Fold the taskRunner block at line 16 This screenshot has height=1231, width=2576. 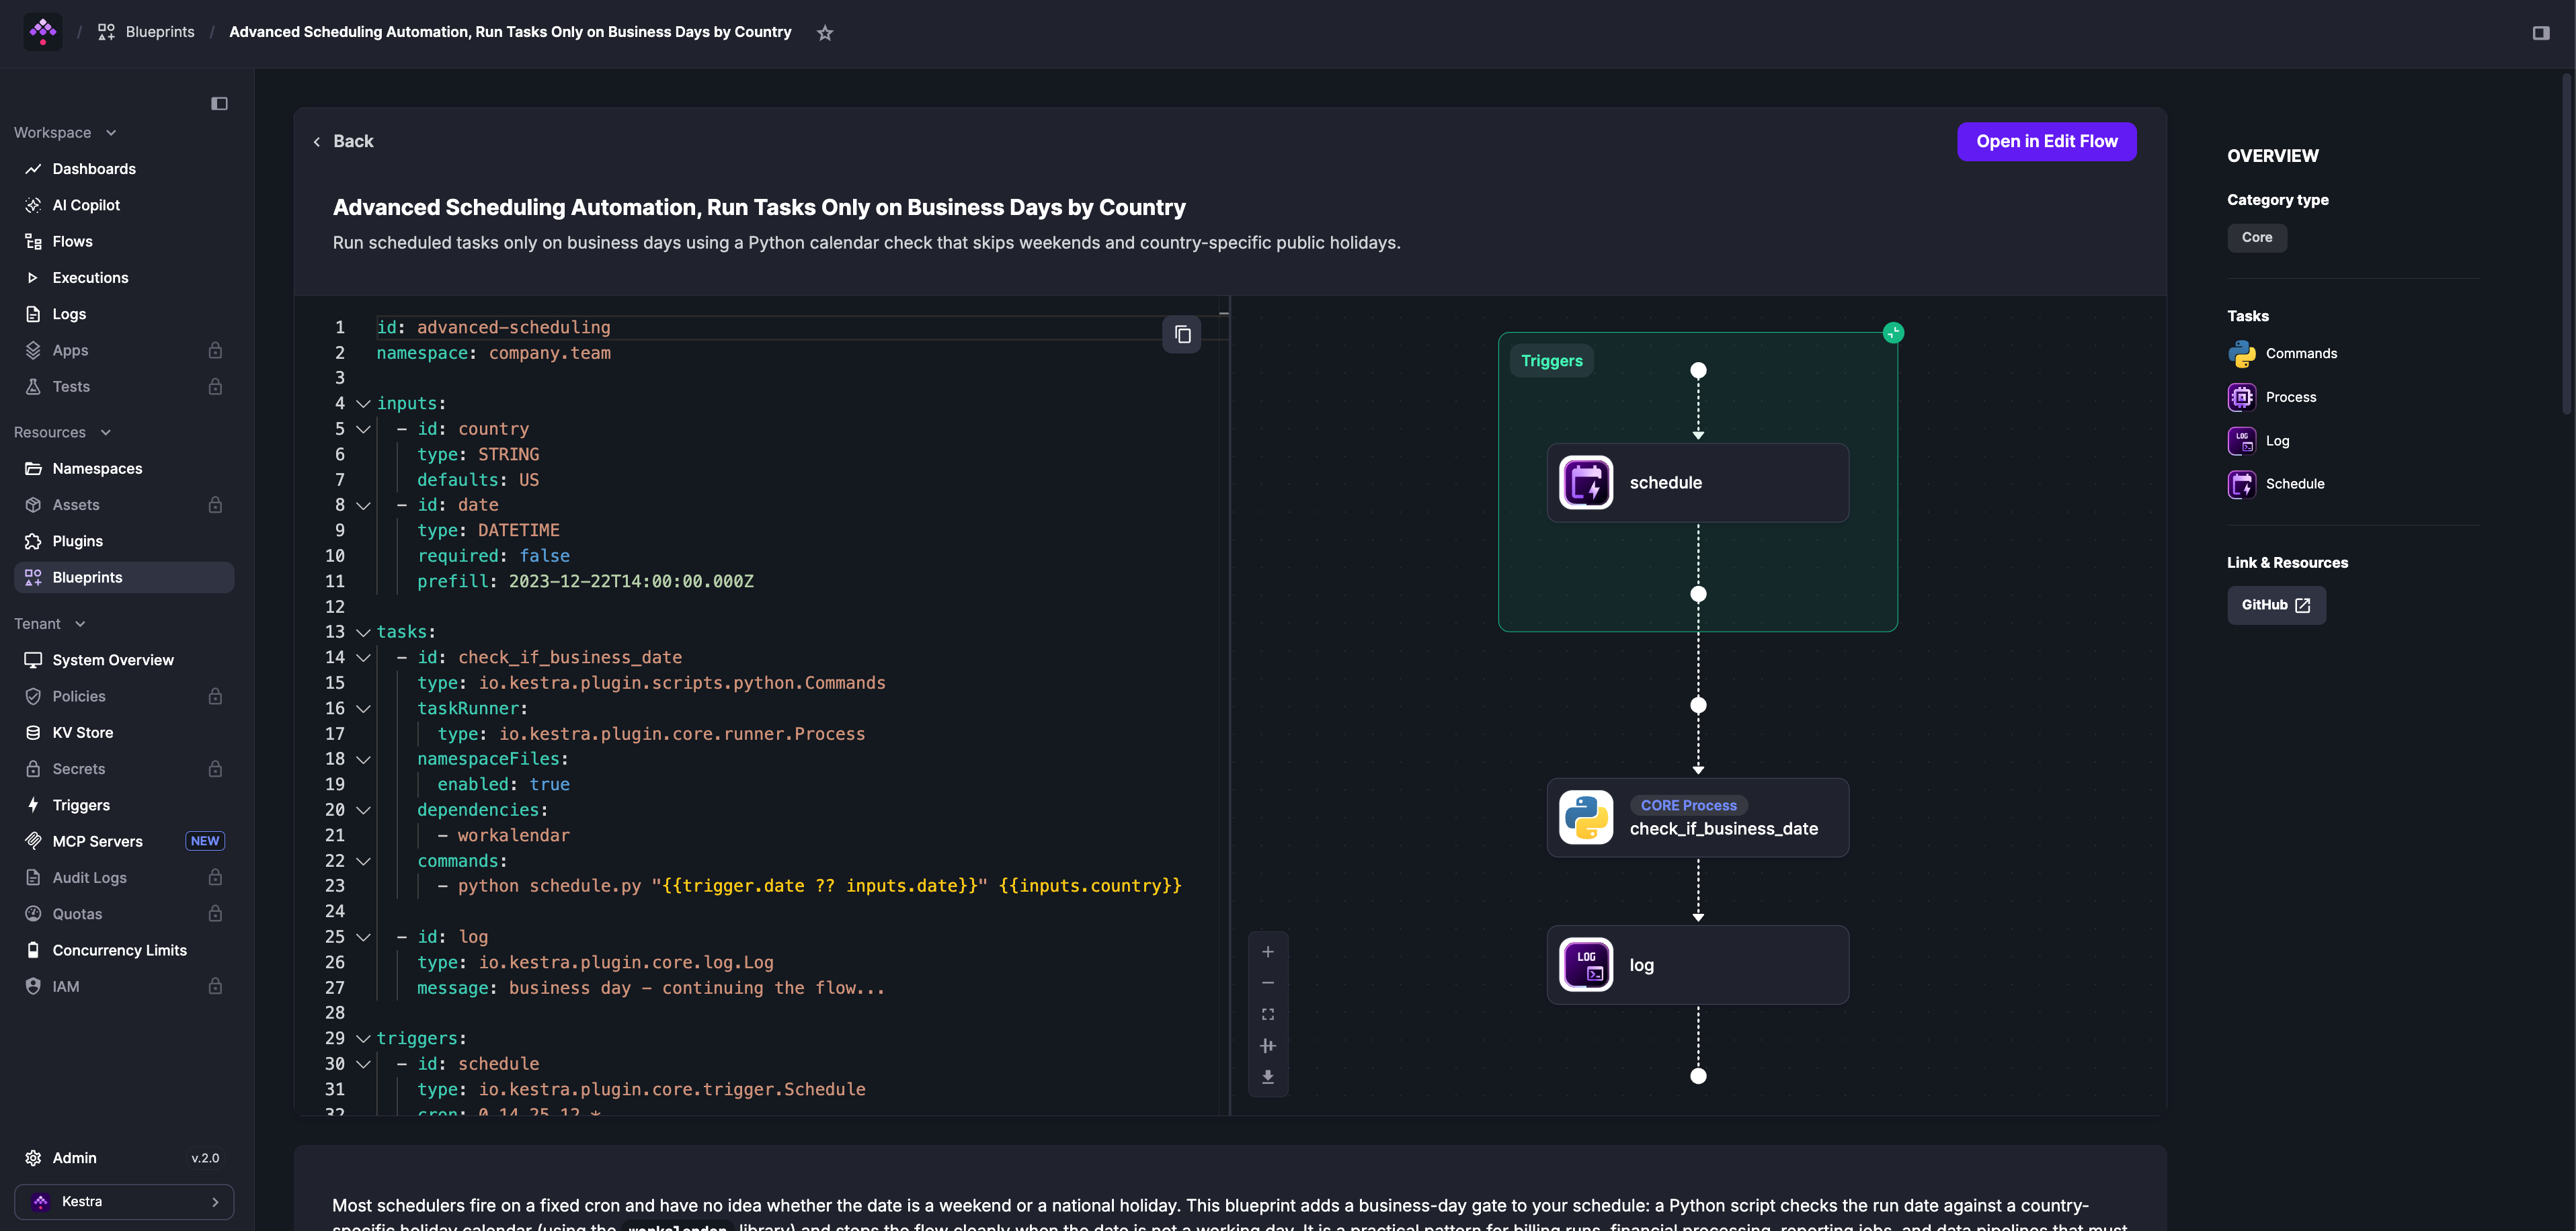(x=363, y=708)
